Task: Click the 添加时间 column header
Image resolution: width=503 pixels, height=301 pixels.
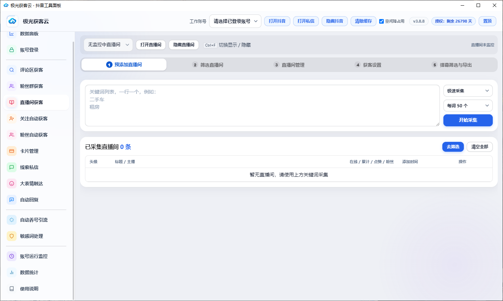Action: [x=410, y=162]
